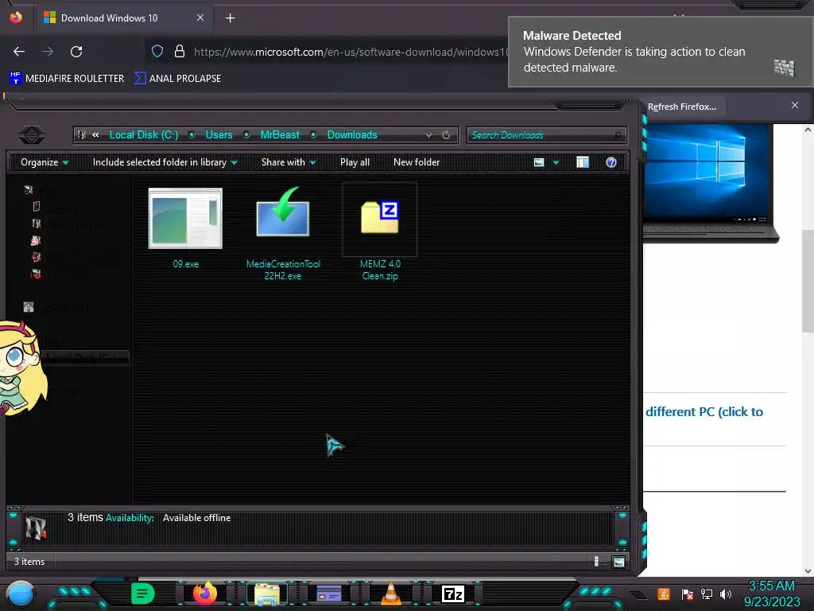
Task: Click Play all in toolbar
Action: coord(355,162)
